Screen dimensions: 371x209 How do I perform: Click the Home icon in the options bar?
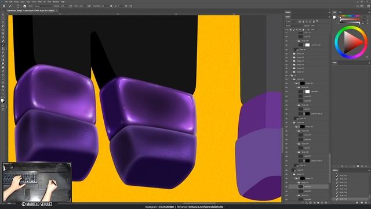[x=4, y=6]
